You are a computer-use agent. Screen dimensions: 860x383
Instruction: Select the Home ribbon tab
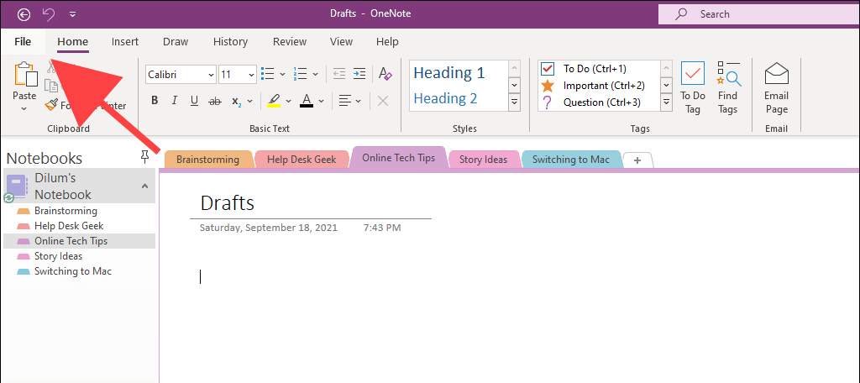(x=73, y=42)
